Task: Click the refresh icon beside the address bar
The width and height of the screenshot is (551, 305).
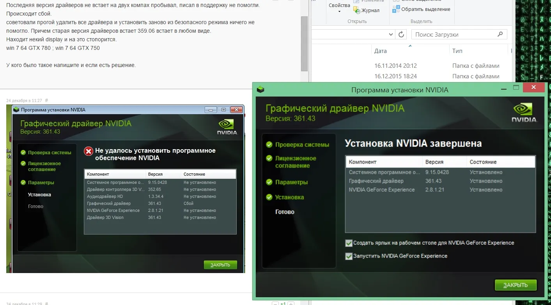Action: click(x=401, y=35)
